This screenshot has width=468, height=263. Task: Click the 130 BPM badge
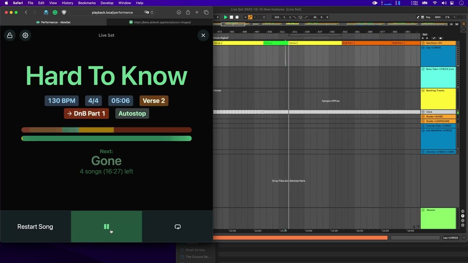[62, 101]
